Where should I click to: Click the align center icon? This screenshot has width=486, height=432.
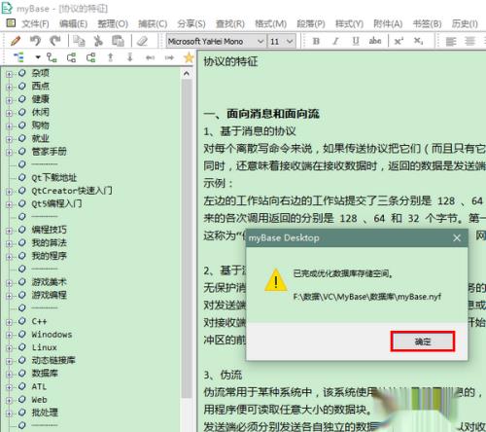[x=470, y=41]
